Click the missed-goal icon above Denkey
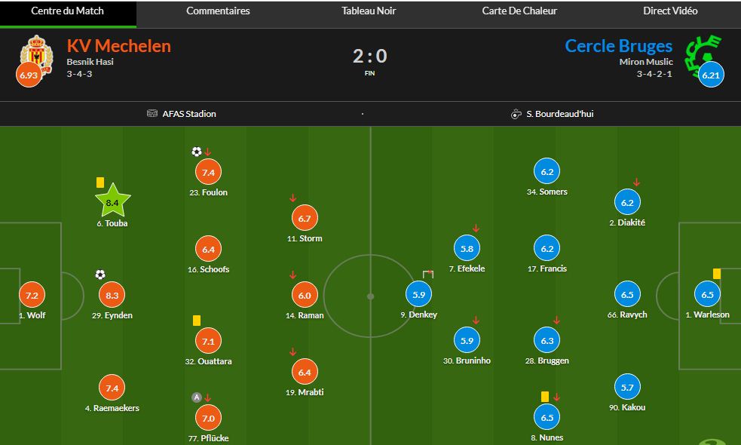741x445 pixels. click(x=428, y=274)
